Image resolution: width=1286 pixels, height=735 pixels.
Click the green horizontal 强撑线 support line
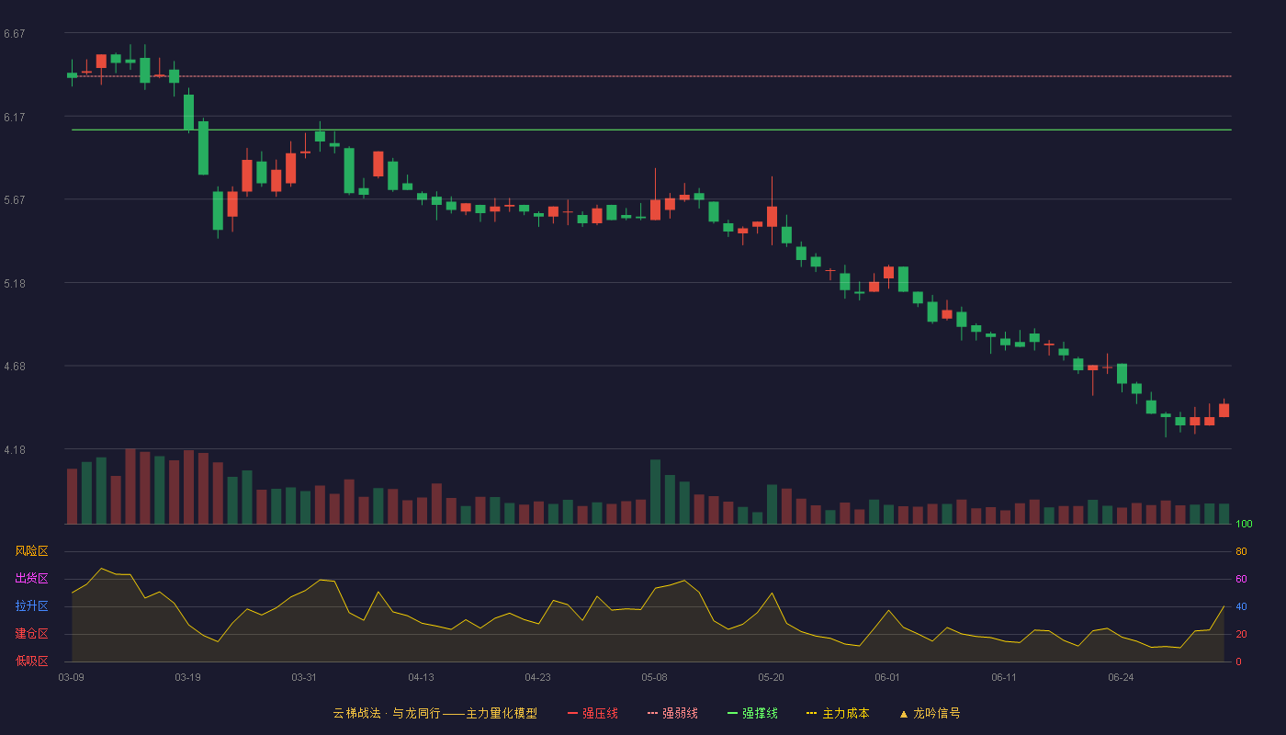pyautogui.click(x=651, y=130)
